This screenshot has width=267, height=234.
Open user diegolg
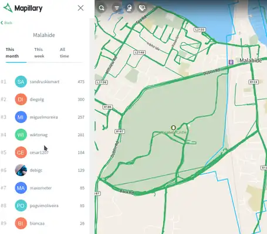[37, 99]
